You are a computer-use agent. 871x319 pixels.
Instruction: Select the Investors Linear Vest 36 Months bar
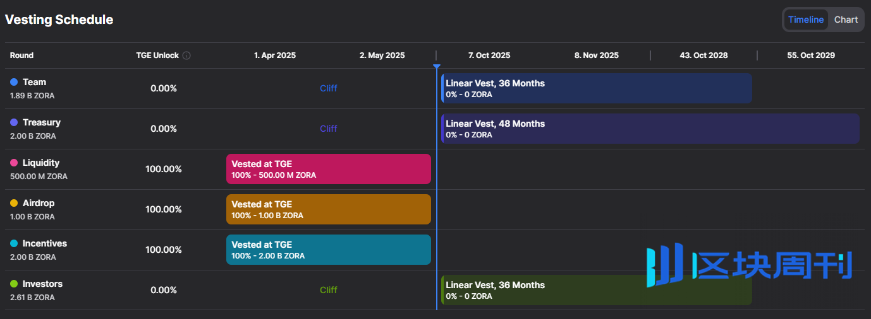click(x=596, y=290)
